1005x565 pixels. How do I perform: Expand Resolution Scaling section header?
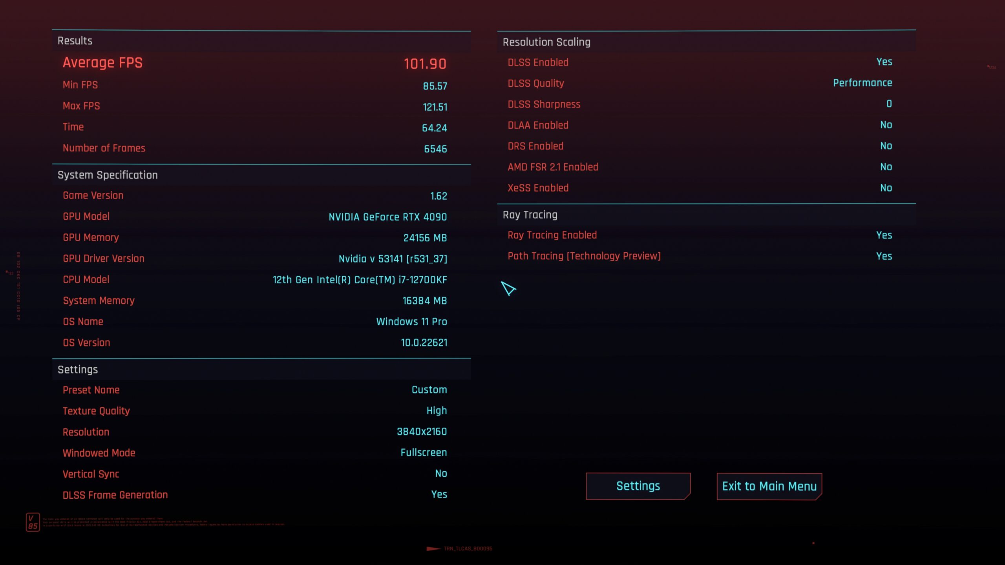click(x=547, y=42)
